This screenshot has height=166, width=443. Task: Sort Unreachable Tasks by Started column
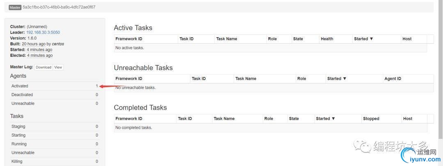point(337,79)
